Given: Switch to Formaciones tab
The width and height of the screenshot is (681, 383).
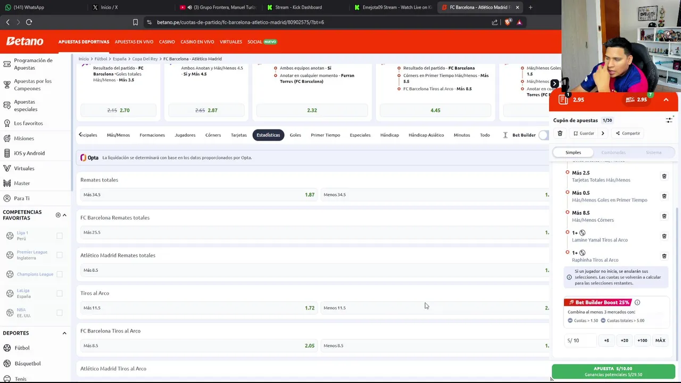Looking at the screenshot, I should [x=152, y=135].
